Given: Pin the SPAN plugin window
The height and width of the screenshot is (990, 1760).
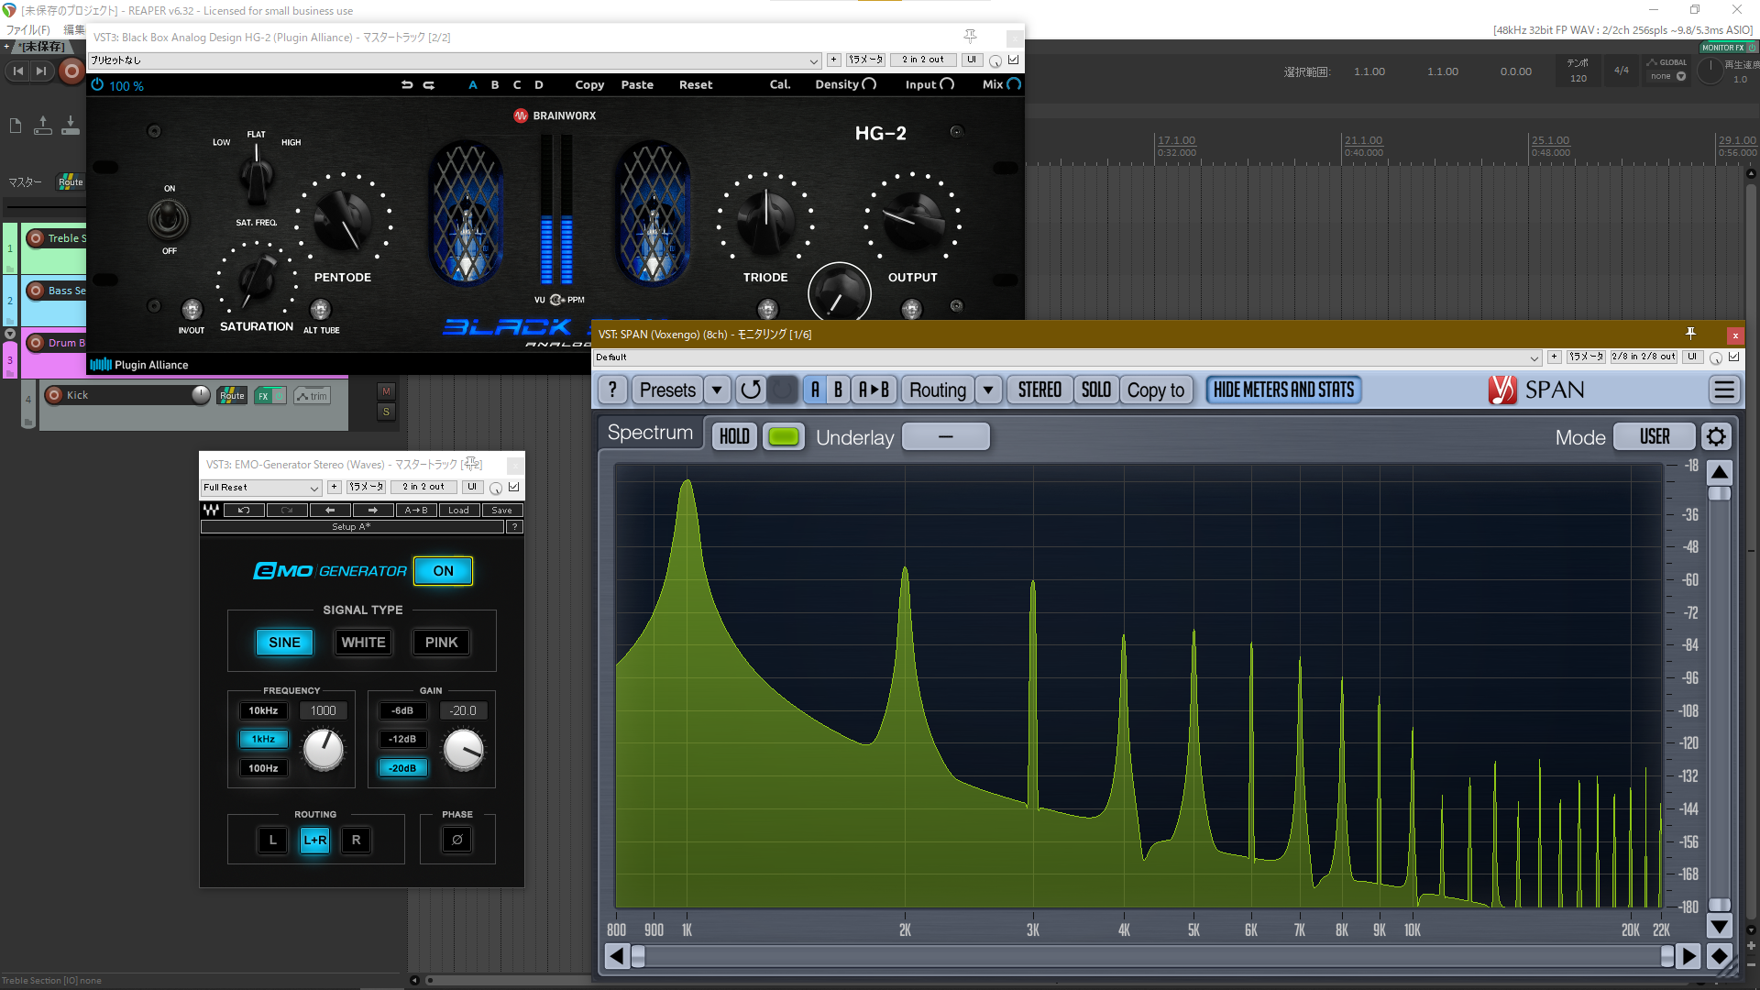Looking at the screenshot, I should tap(1690, 334).
